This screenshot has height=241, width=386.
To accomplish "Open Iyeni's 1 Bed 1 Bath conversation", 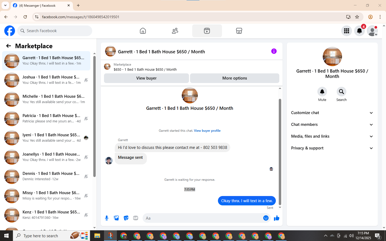I will (x=46, y=138).
